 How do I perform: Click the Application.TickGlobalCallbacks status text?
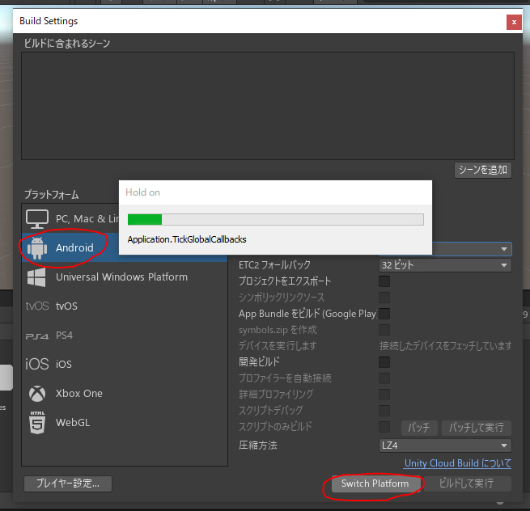(187, 239)
